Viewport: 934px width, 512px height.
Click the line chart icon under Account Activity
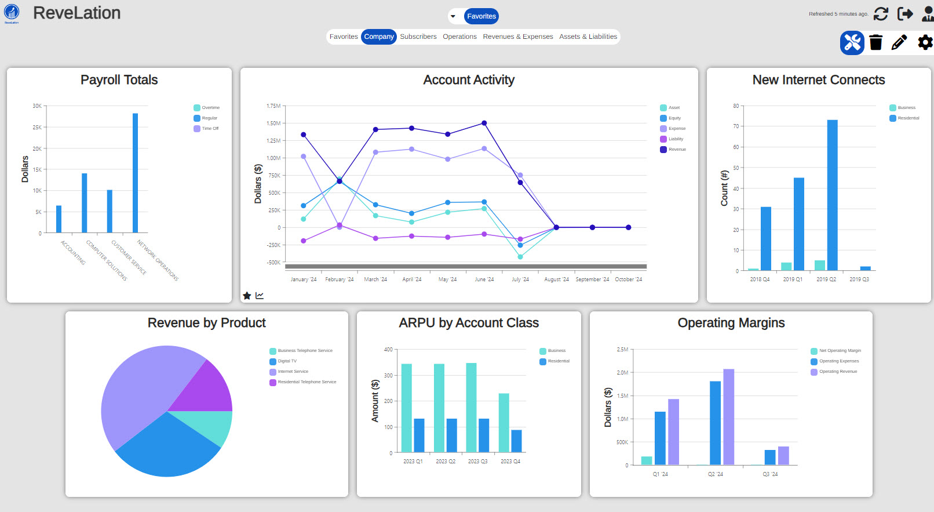coord(260,296)
